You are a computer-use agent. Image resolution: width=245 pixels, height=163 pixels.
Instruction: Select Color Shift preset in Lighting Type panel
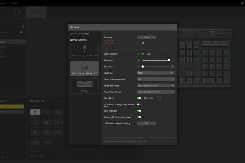point(35,122)
